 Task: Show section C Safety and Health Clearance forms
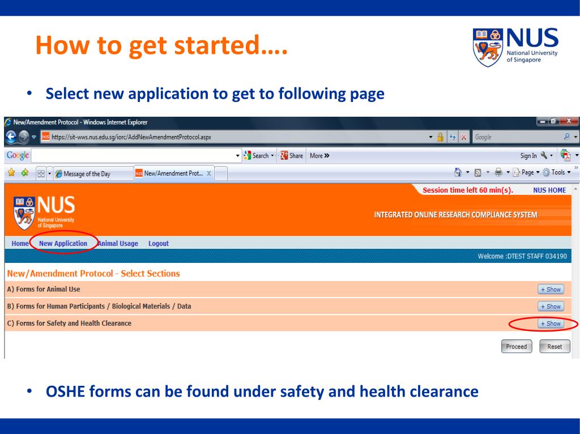click(551, 324)
